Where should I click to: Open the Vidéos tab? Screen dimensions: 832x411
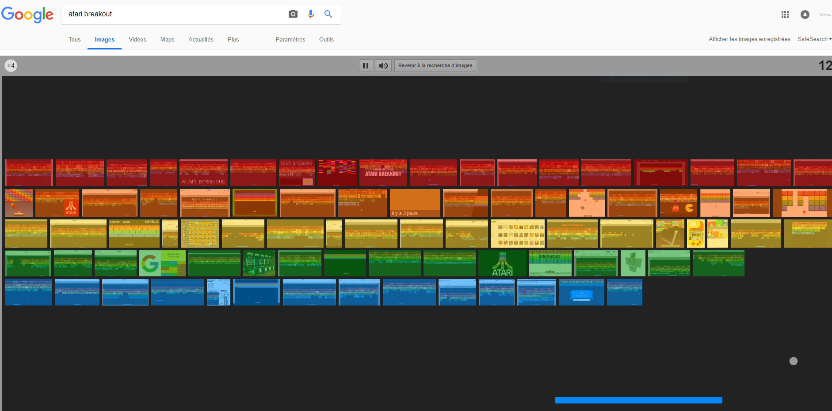pos(137,39)
